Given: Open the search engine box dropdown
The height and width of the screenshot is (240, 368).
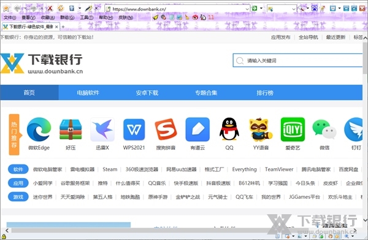Looking at the screenshot, I should tap(294, 9).
